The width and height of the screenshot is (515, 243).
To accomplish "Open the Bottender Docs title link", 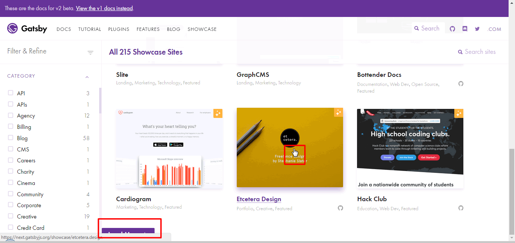I will (379, 75).
